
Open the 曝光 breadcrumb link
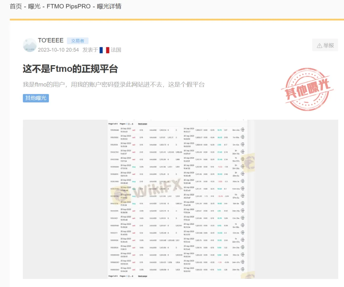pos(34,6)
